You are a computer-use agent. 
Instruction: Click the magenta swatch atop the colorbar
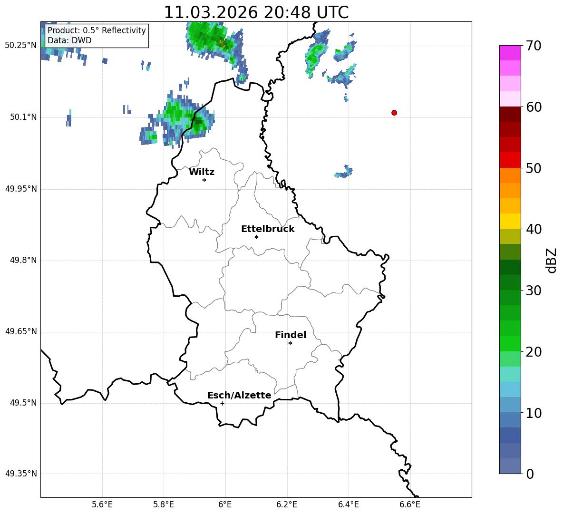pyautogui.click(x=510, y=53)
